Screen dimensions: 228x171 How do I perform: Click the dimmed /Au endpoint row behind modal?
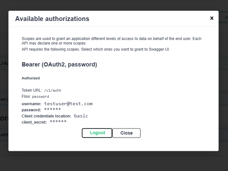4,63
